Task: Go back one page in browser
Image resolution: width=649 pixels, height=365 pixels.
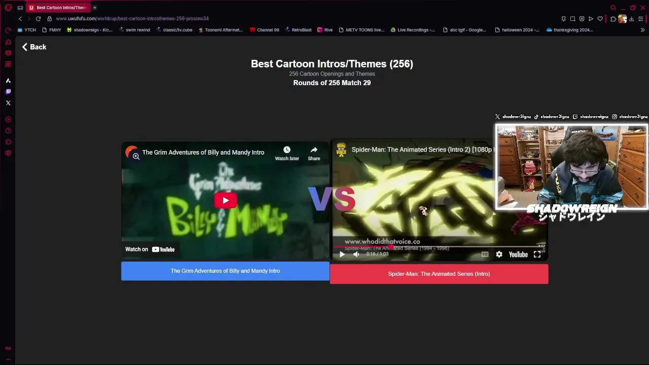Action: [20, 19]
